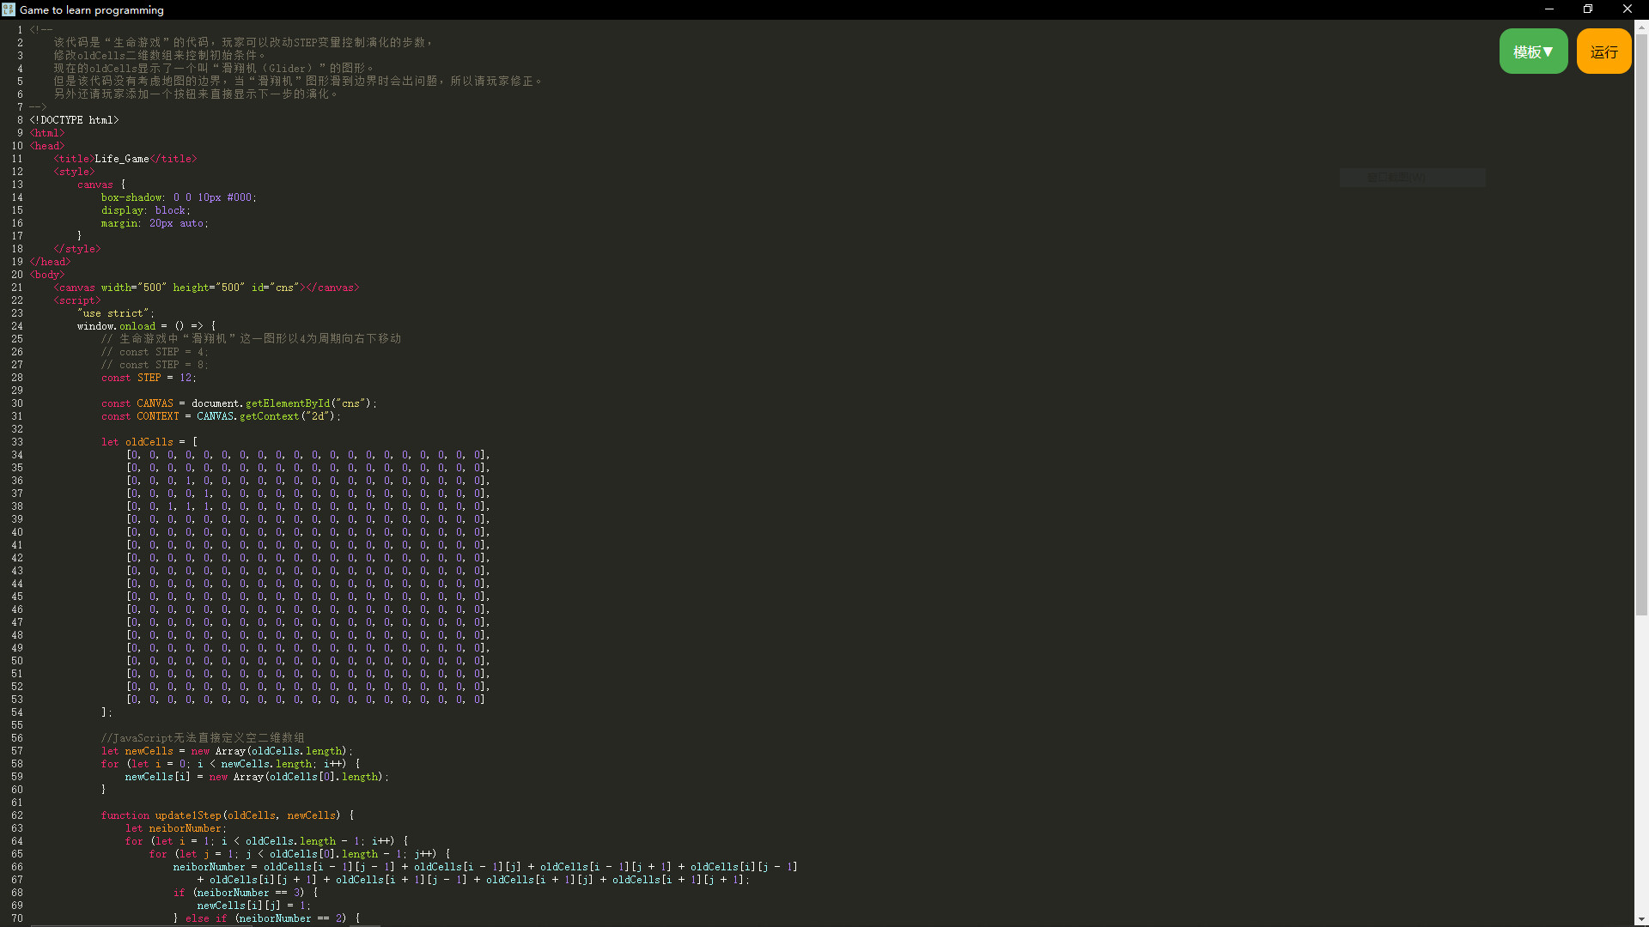
Task: Click line number 28 in the gutter
Action: [16, 377]
